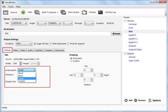Screen dimensions: 168x112
Task: Increase Width with stepper arrow
Action: (x=20, y=63)
